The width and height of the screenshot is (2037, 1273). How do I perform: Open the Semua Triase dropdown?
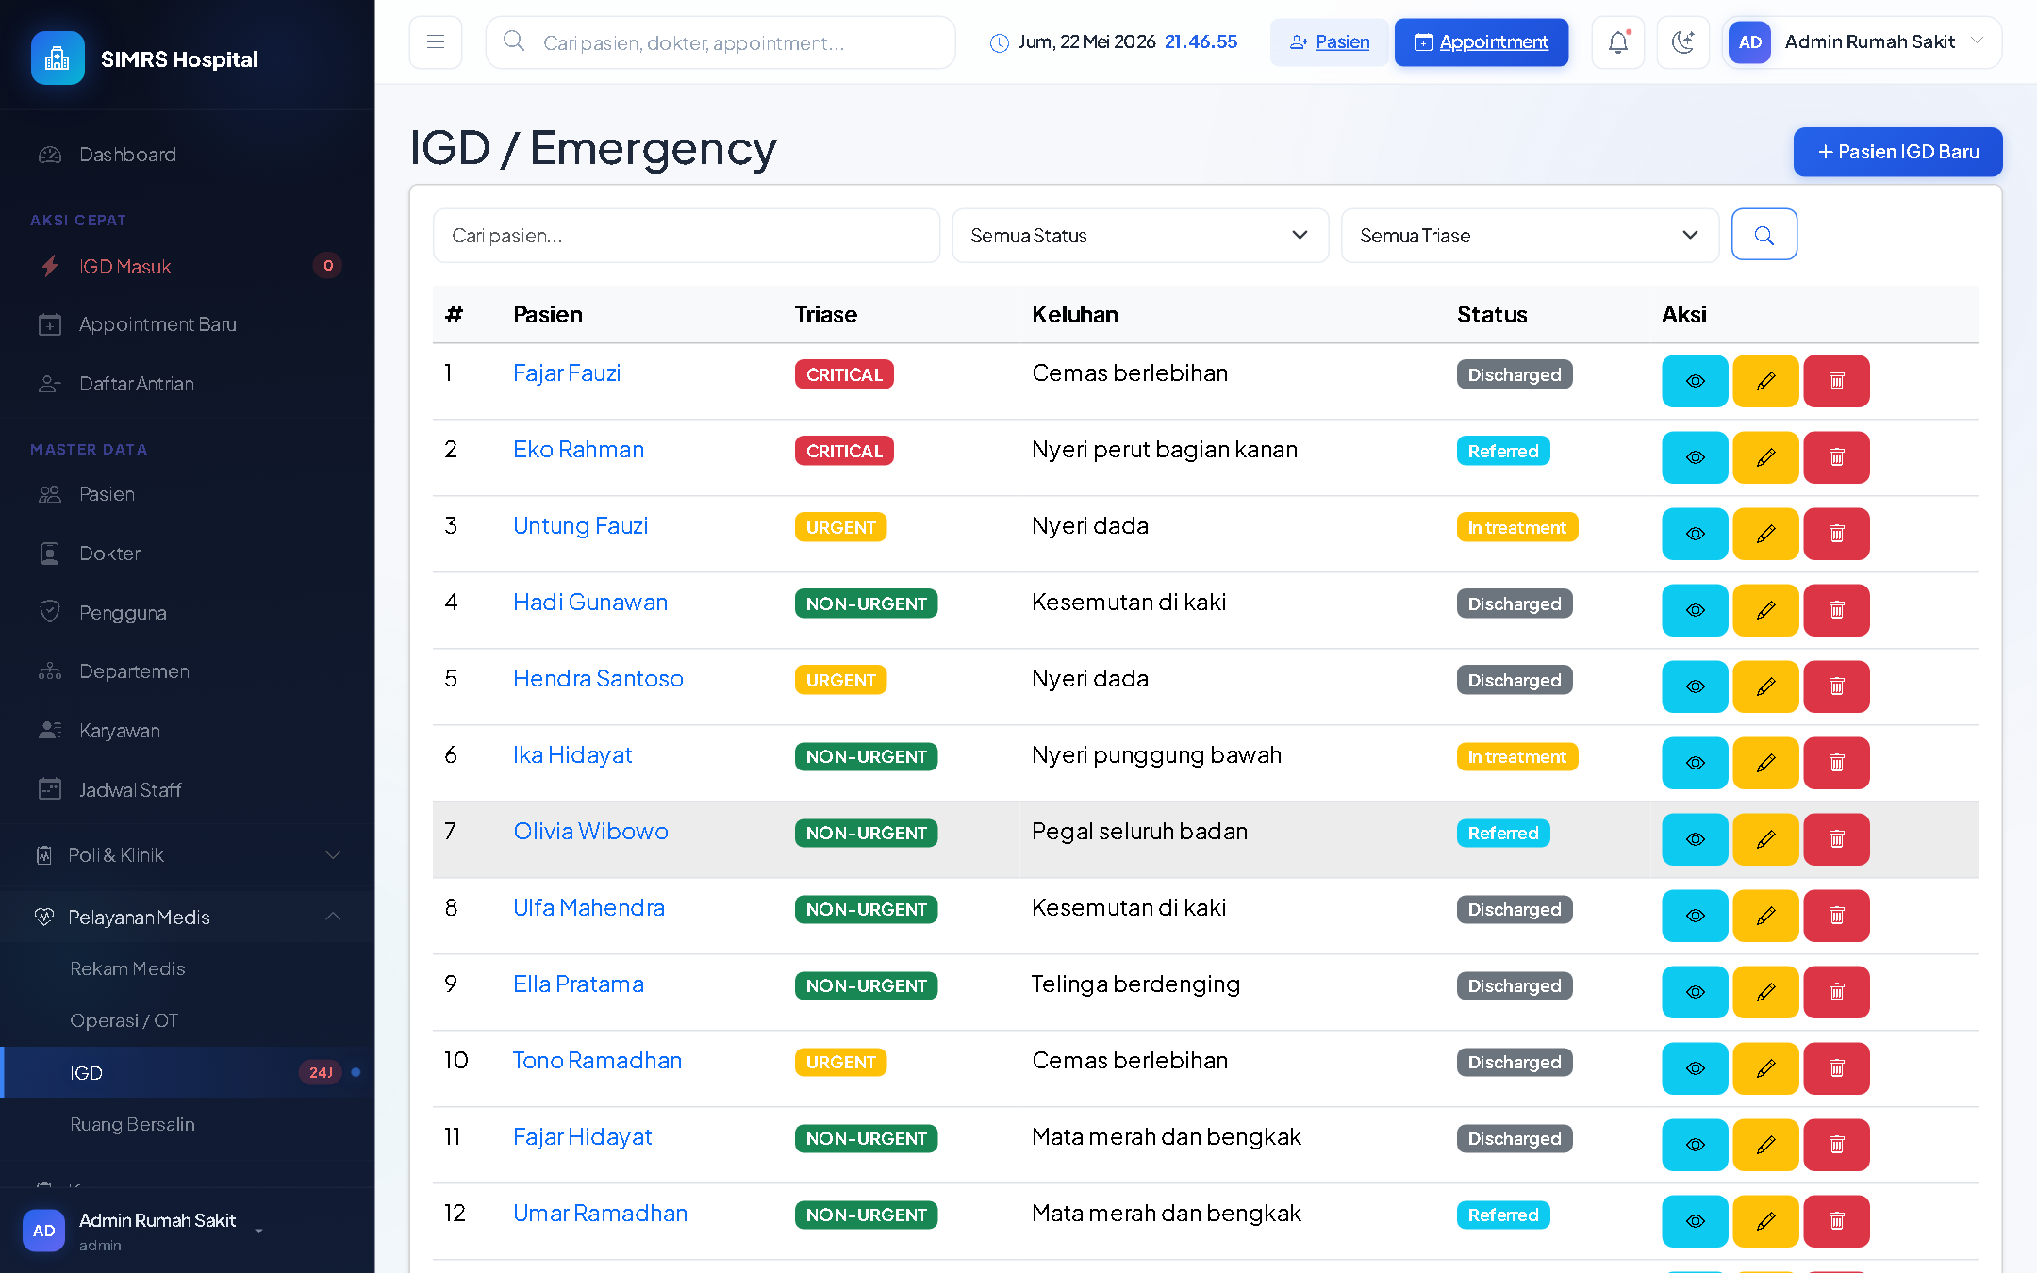tap(1530, 236)
